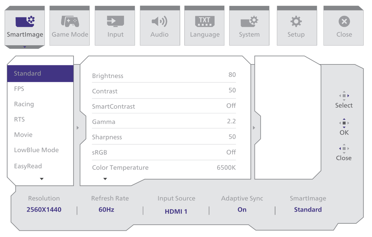Viewport: 372px width, 237px height.
Task: Expand more SmartImage modes below EasyRead
Action: (x=42, y=179)
